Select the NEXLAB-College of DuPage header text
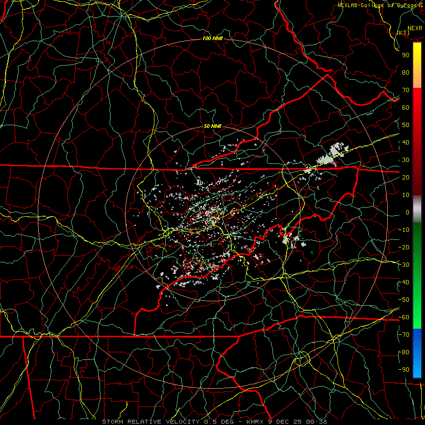This screenshot has width=425, height=425. click(x=377, y=5)
